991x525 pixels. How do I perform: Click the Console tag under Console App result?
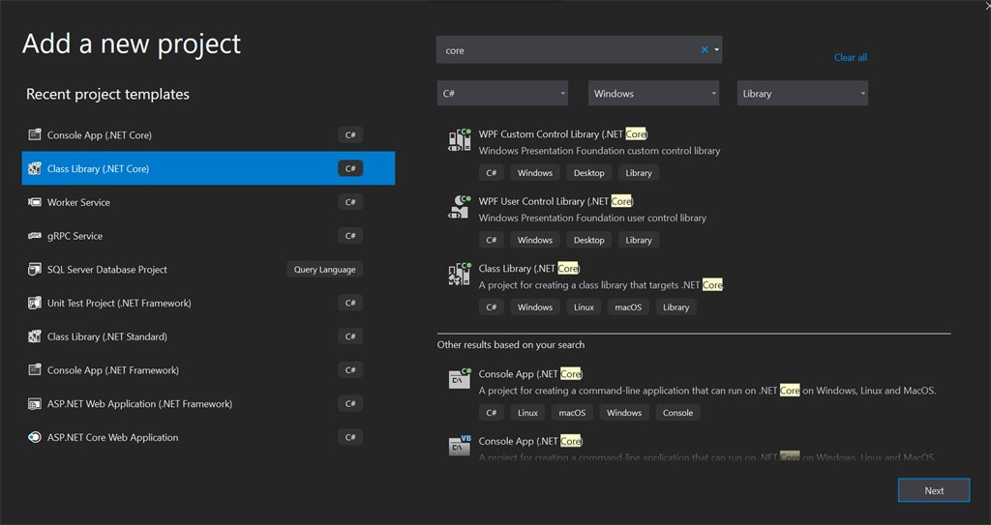(678, 413)
